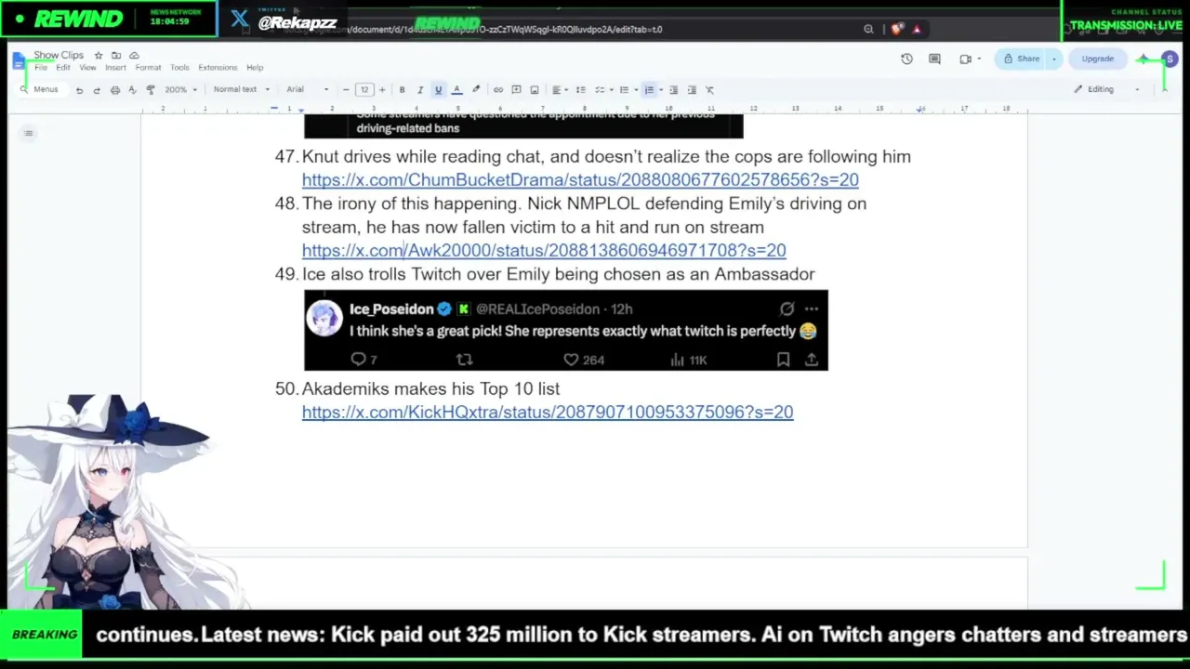Decrease the font size
The image size is (1190, 669).
point(346,90)
